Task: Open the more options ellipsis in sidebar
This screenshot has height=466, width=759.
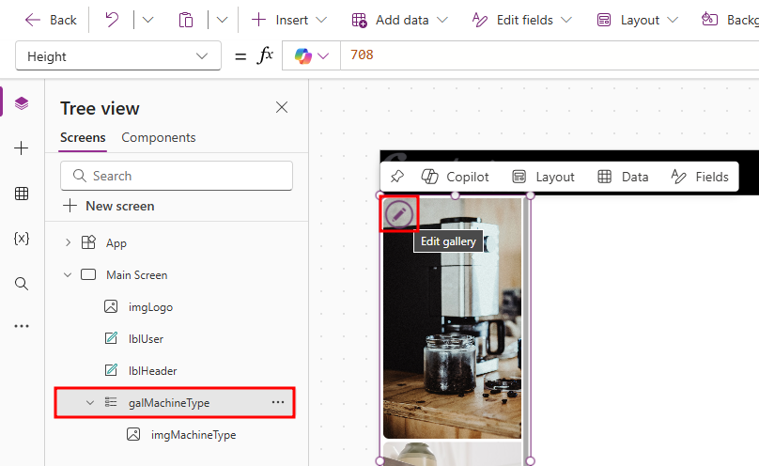Action: (x=22, y=326)
